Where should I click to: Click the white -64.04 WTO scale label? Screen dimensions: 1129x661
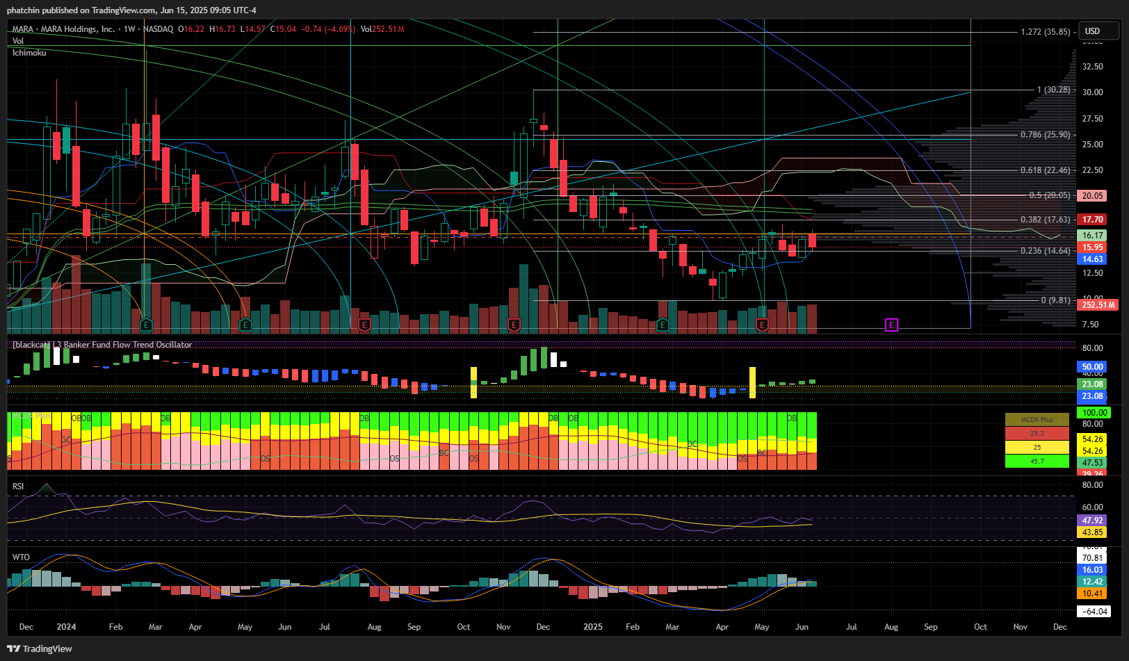click(x=1094, y=612)
